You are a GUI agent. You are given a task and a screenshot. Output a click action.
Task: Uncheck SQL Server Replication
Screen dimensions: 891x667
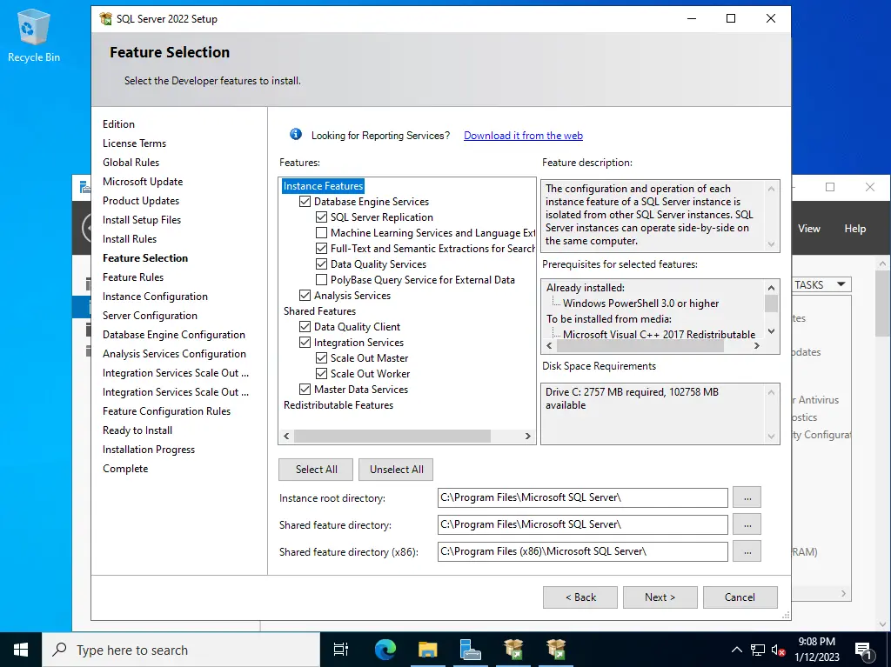(322, 217)
